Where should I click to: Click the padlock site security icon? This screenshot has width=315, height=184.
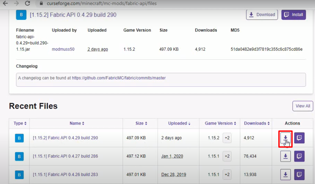(x=42, y=3)
